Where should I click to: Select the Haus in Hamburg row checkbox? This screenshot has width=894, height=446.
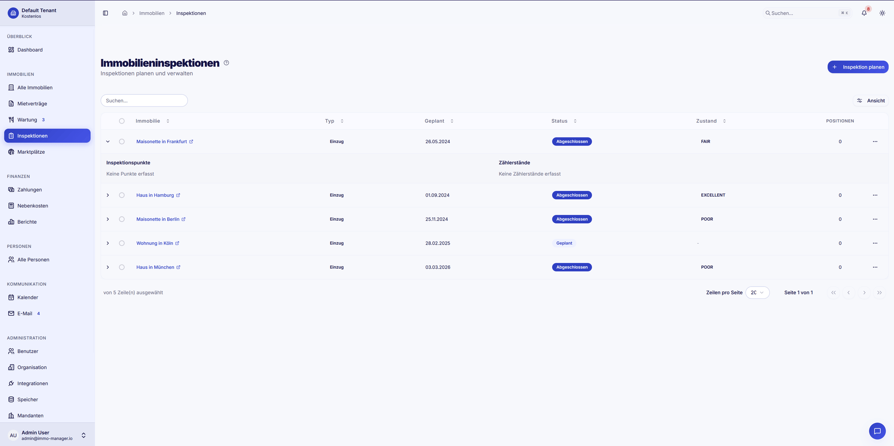click(x=122, y=195)
